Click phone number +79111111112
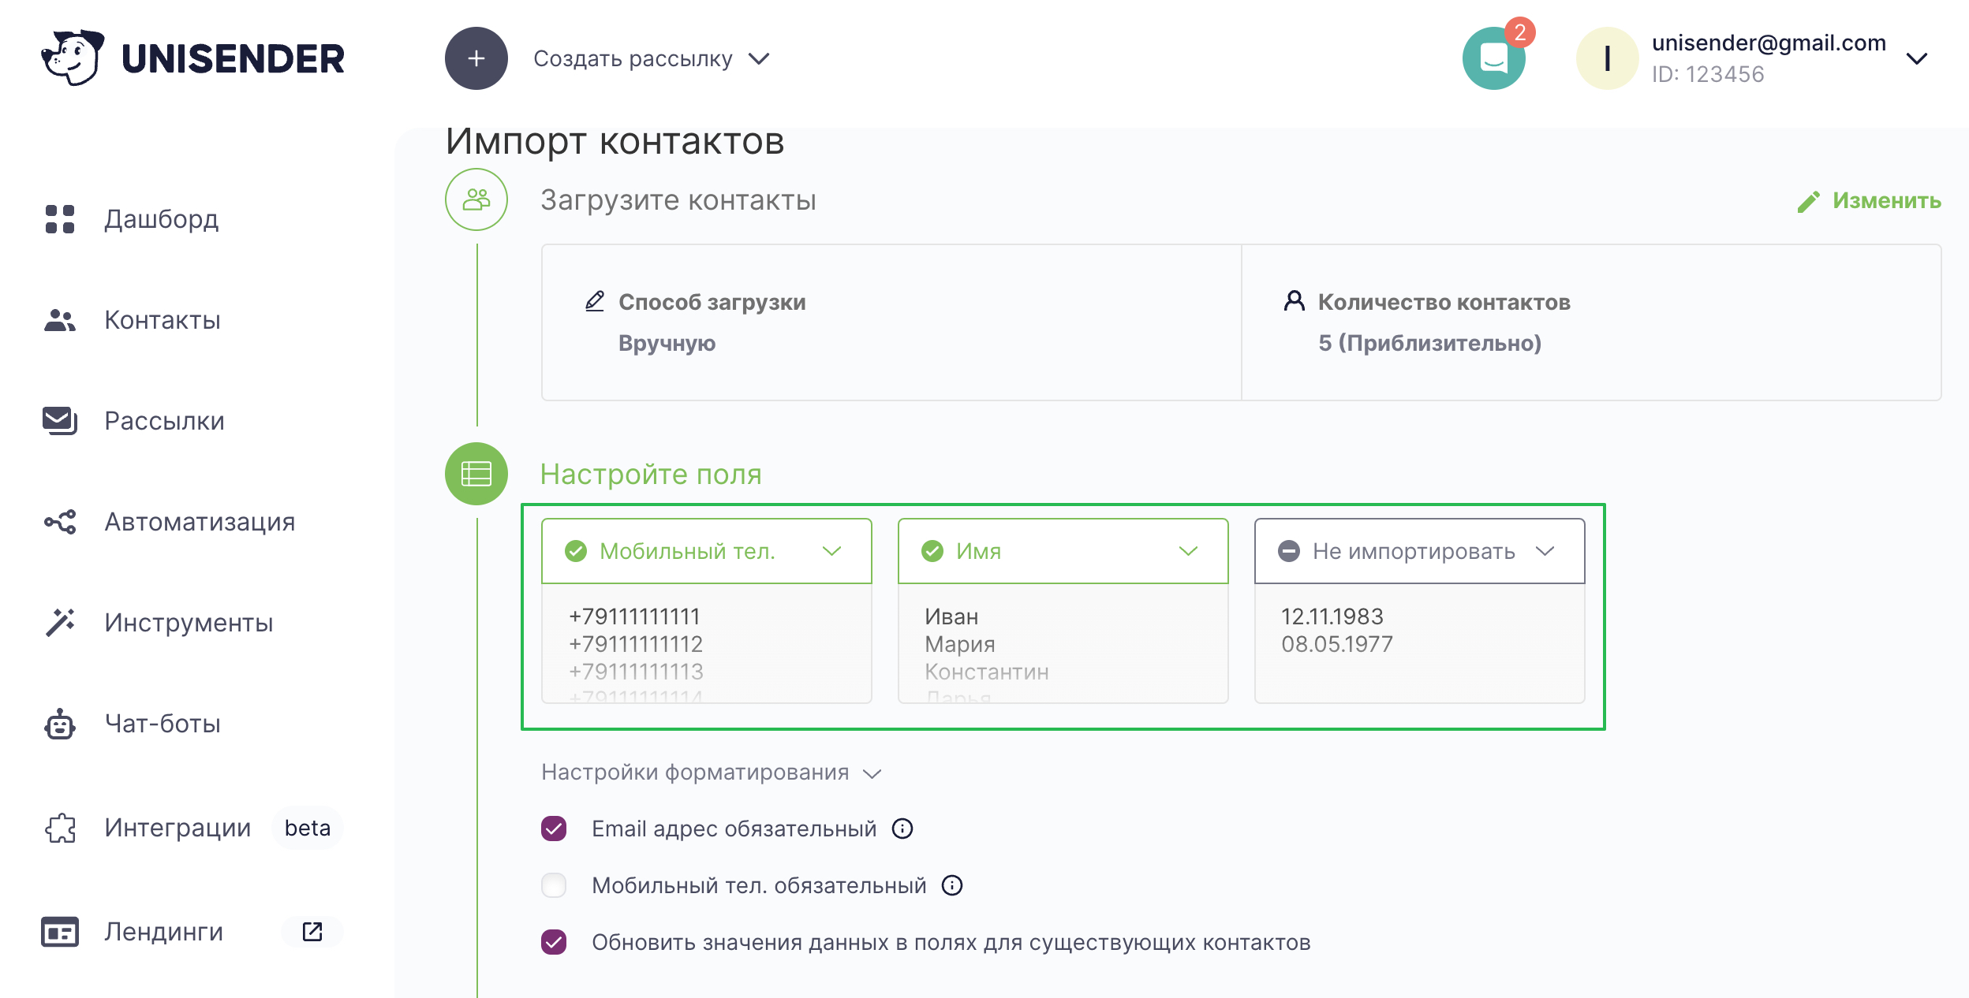The image size is (1969, 998). (636, 644)
